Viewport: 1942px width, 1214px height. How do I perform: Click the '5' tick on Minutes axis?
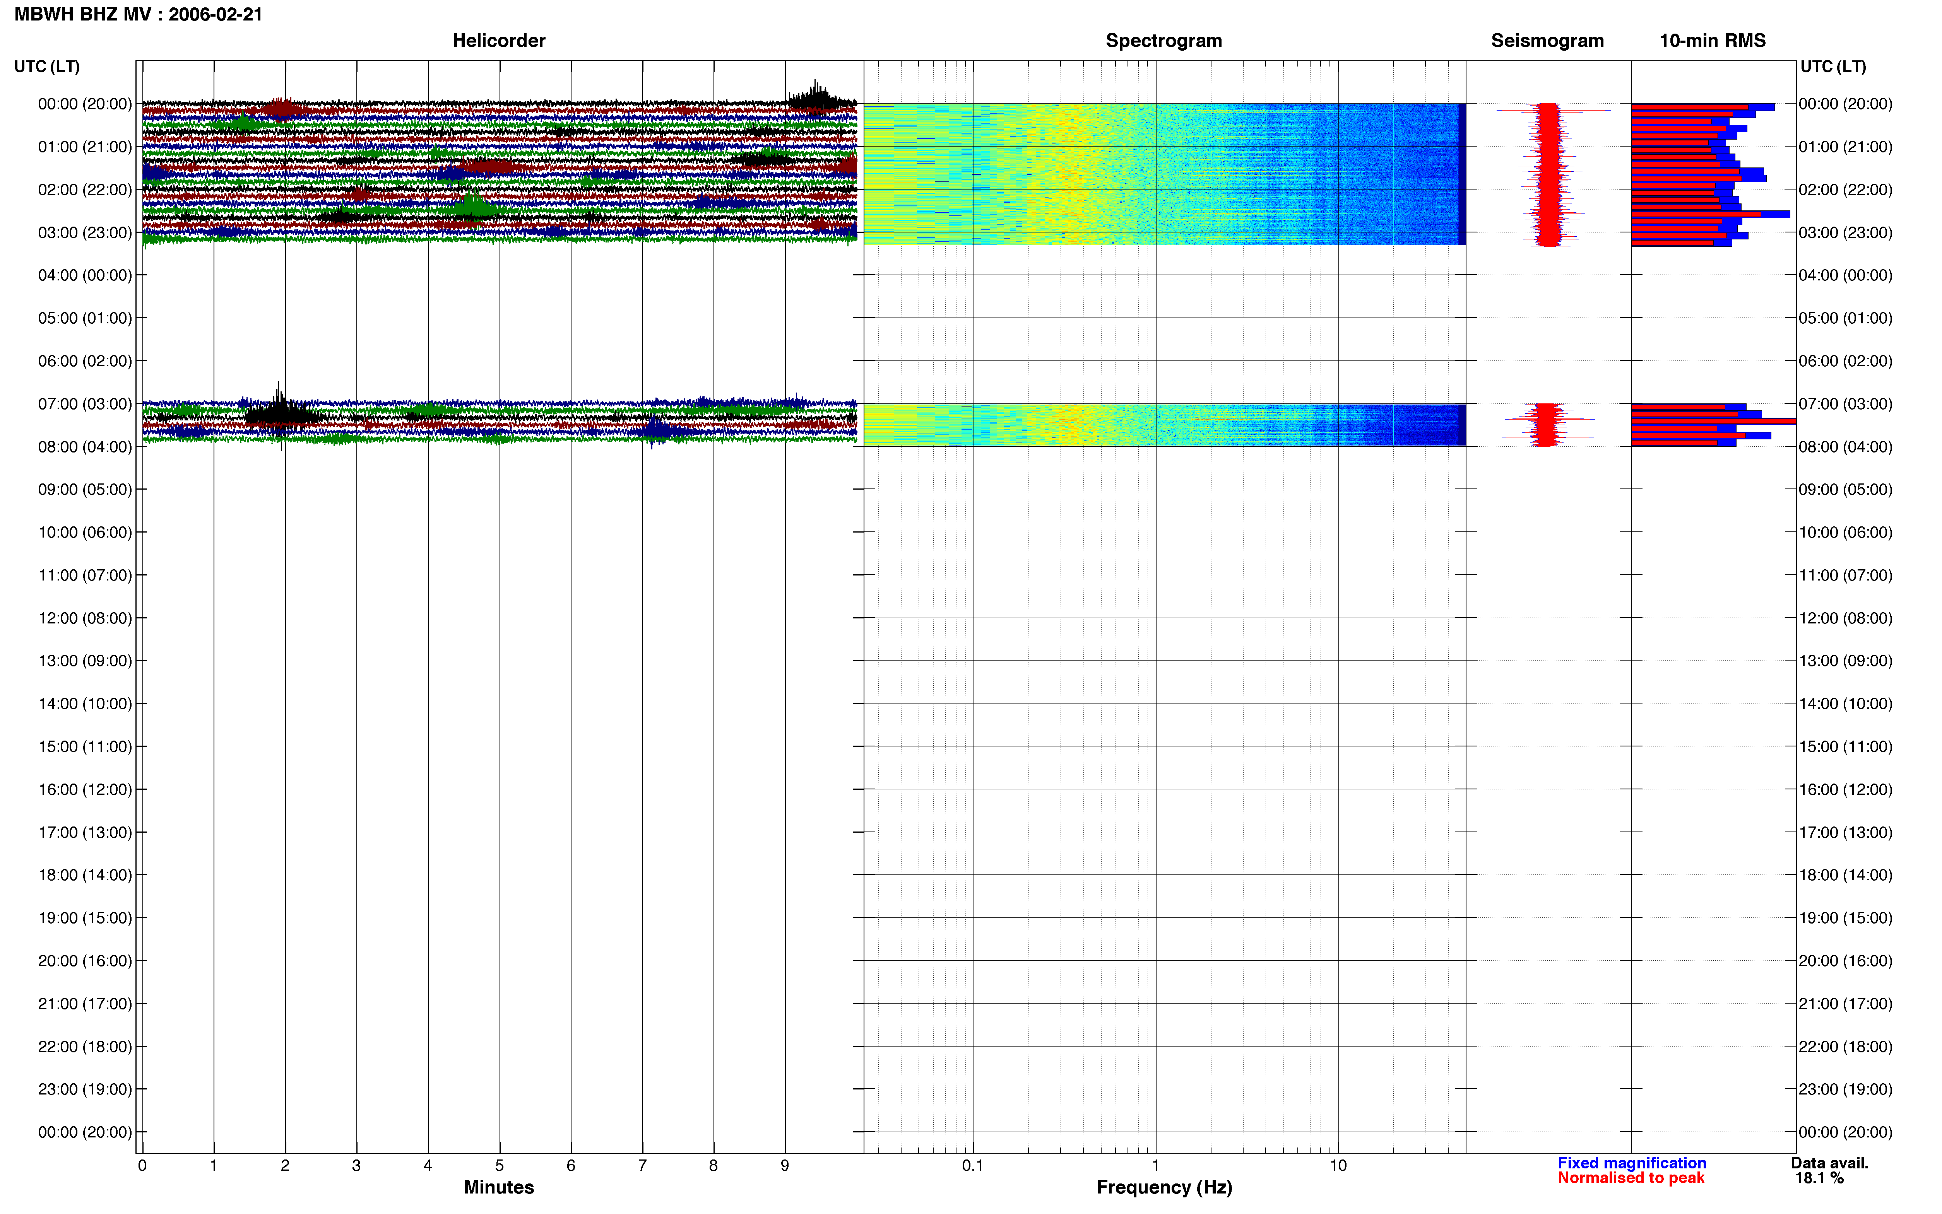[x=500, y=1166]
